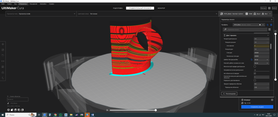
Task: Open the Extensions menu
Action: point(33,4)
